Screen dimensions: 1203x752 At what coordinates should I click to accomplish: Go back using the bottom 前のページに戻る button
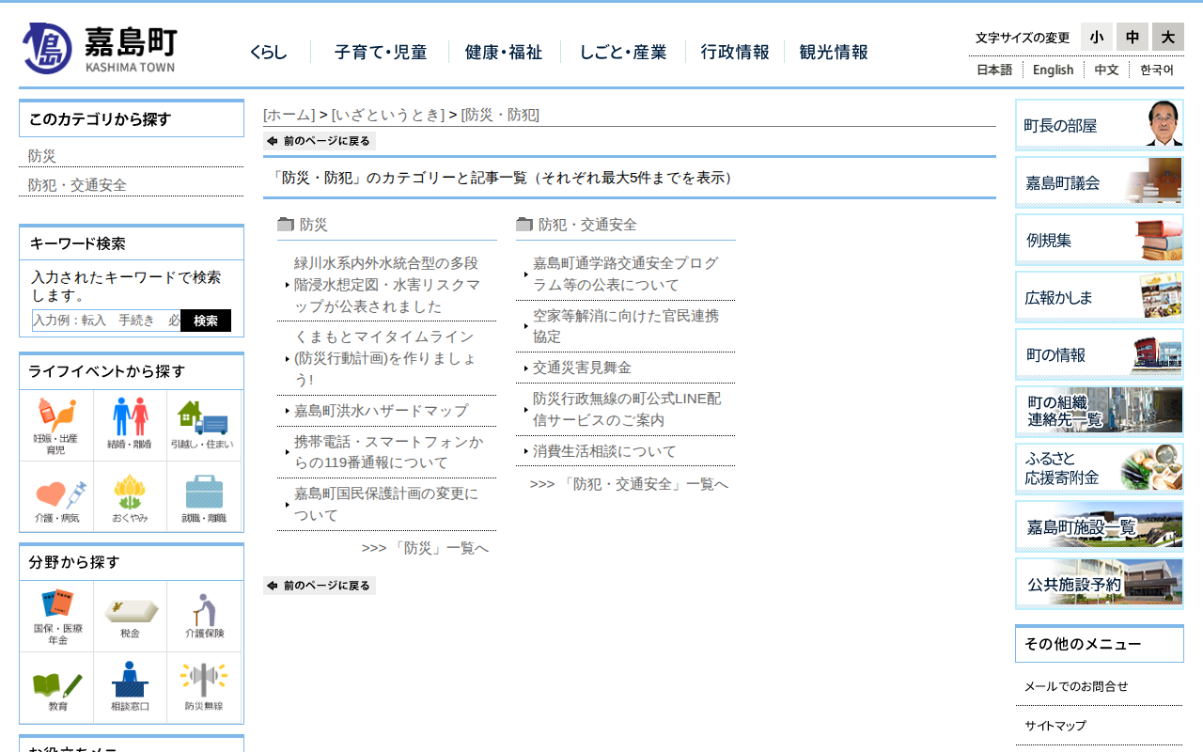[x=320, y=586]
